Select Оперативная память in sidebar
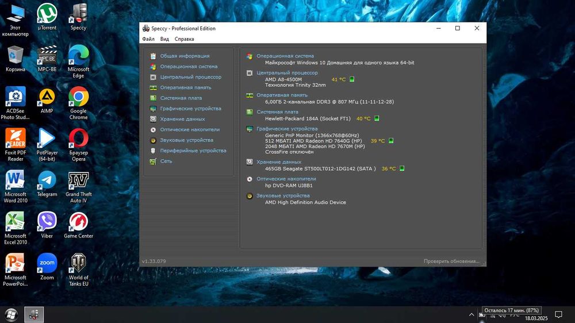575x323 pixels. pyautogui.click(x=186, y=87)
